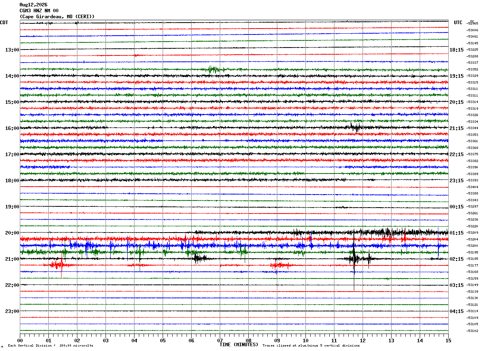Click the DC offset value '-53344'
Image resolution: width=480 pixels, height=351 pixels.
point(472,128)
